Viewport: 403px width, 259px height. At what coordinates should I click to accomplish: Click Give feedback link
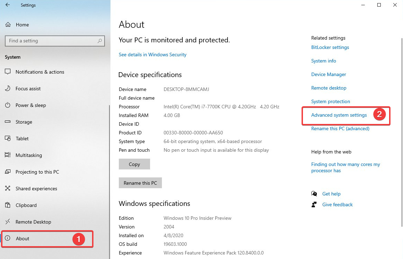click(x=337, y=204)
